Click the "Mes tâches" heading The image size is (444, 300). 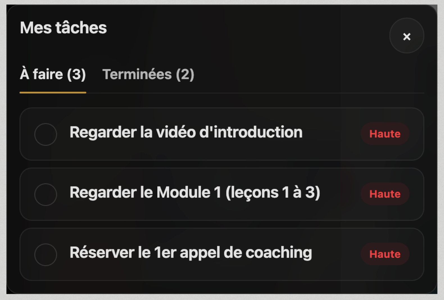pos(63,28)
